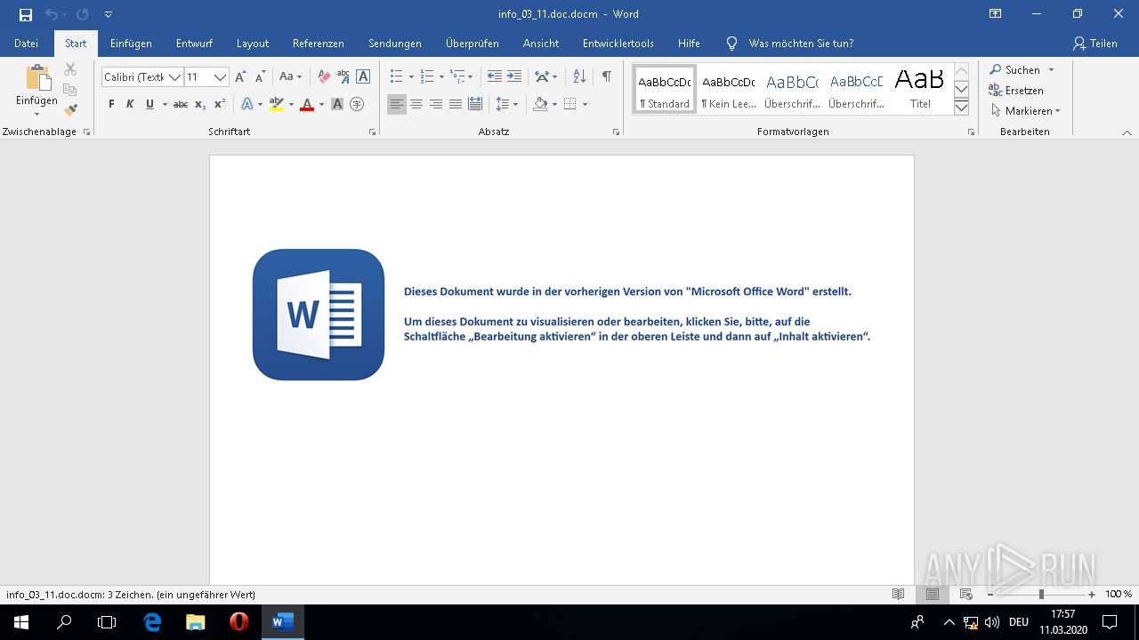1139x640 pixels.
Task: Toggle italic formatting (K)
Action: click(130, 104)
